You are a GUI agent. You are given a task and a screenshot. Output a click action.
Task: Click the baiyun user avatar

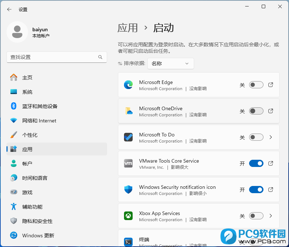17,32
